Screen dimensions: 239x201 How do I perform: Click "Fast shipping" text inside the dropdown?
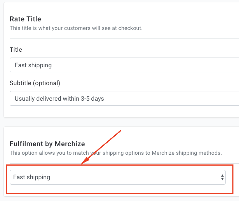[x=32, y=177]
